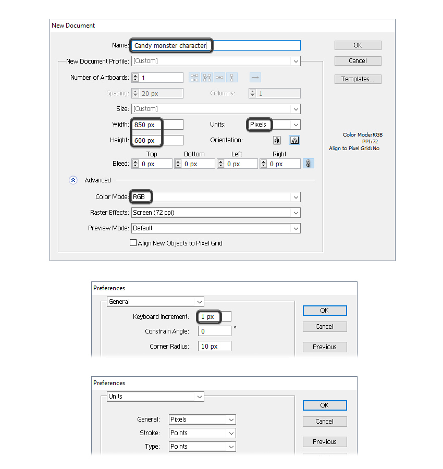443x469 pixels.
Task: Choose portrait orientation icon
Action: pos(277,140)
